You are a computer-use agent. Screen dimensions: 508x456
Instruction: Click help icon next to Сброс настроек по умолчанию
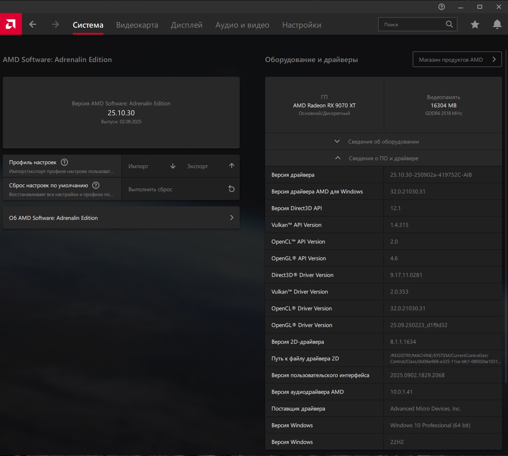(x=96, y=185)
